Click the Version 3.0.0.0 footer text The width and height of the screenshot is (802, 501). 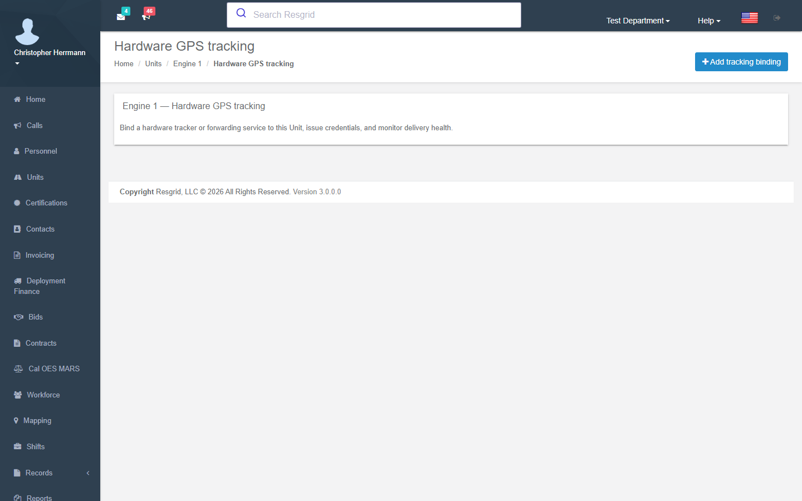[317, 191]
